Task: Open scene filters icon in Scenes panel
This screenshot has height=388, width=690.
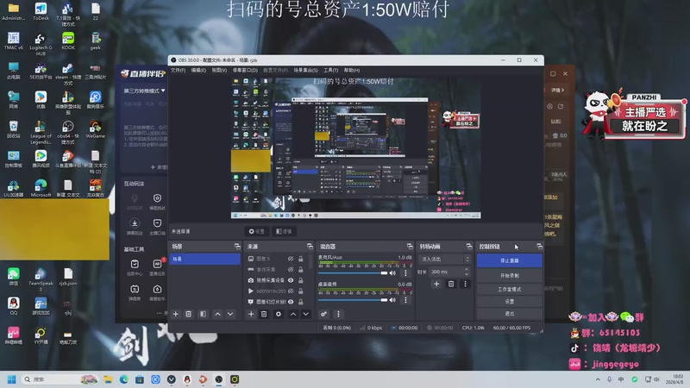Action: pyautogui.click(x=203, y=314)
